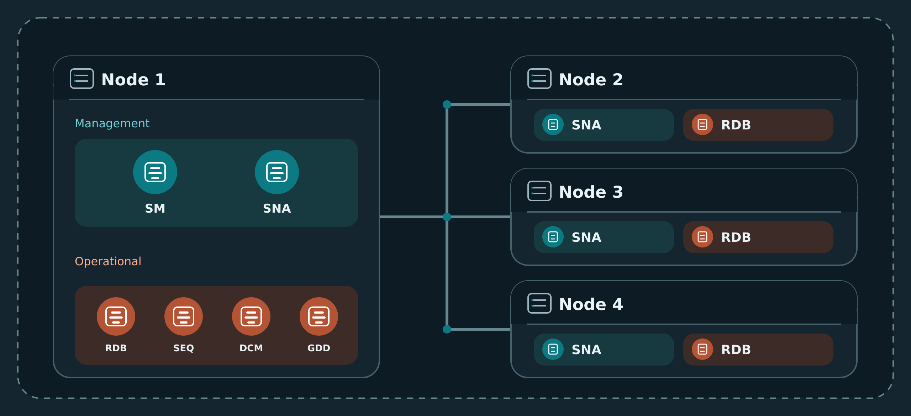Click the SEQ label text
The image size is (911, 416).
click(184, 348)
